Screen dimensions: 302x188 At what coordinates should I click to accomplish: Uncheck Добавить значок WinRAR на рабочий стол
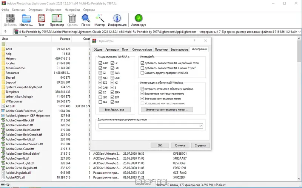[142, 63]
